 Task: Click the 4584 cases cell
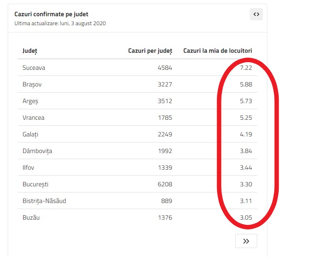[x=165, y=68]
